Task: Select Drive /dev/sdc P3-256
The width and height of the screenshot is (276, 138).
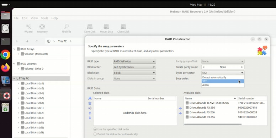Action: [202, 112]
